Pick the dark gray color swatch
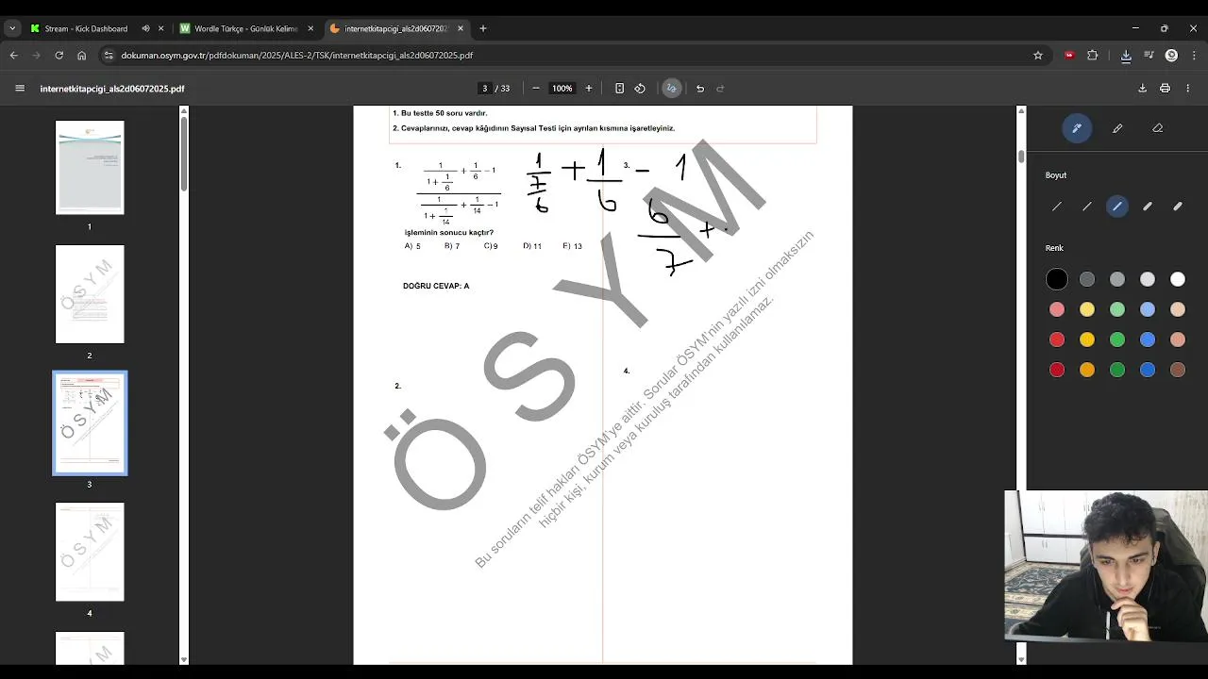The width and height of the screenshot is (1208, 679). point(1087,279)
